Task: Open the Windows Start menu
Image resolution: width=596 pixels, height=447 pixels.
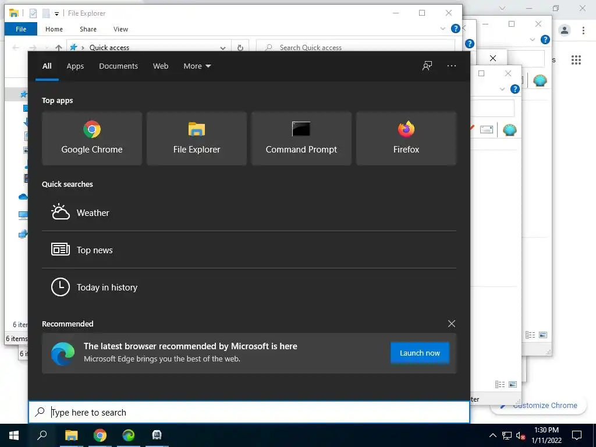Action: (14, 435)
